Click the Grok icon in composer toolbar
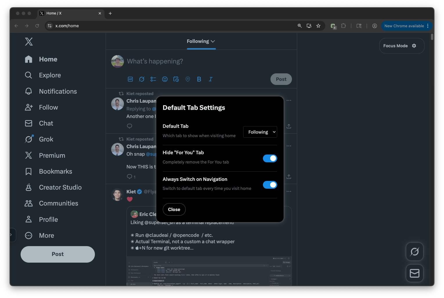The width and height of the screenshot is (444, 298). point(142,79)
